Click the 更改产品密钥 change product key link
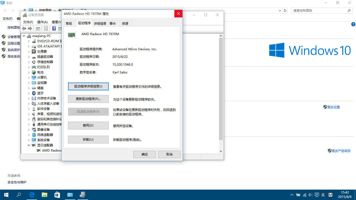 (x=341, y=151)
